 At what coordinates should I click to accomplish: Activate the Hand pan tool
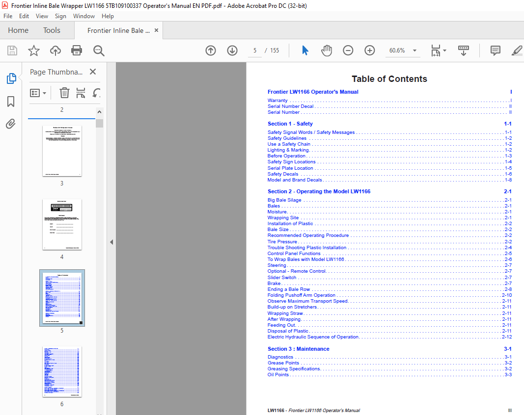point(327,51)
